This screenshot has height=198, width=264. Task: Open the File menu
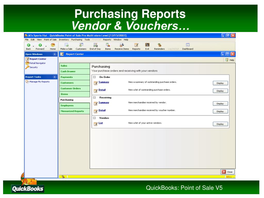click(x=27, y=40)
